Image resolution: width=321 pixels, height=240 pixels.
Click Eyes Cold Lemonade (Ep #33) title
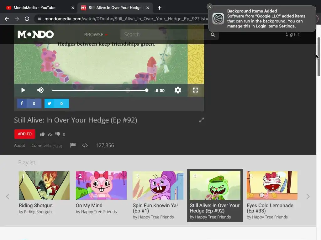[270, 208]
